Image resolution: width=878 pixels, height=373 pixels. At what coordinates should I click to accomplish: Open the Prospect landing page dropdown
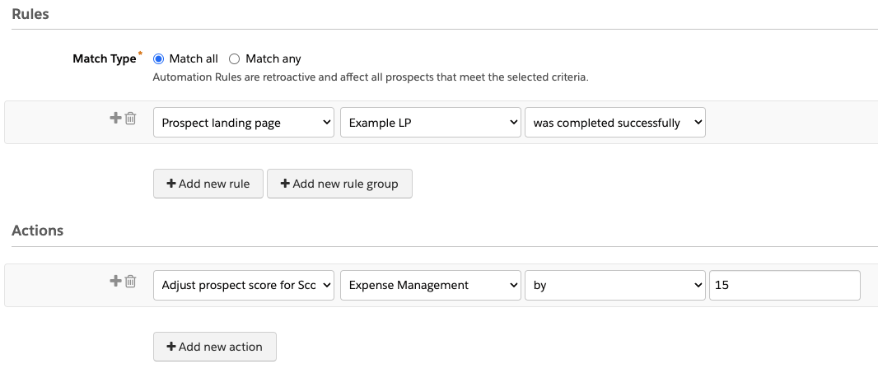pos(244,123)
